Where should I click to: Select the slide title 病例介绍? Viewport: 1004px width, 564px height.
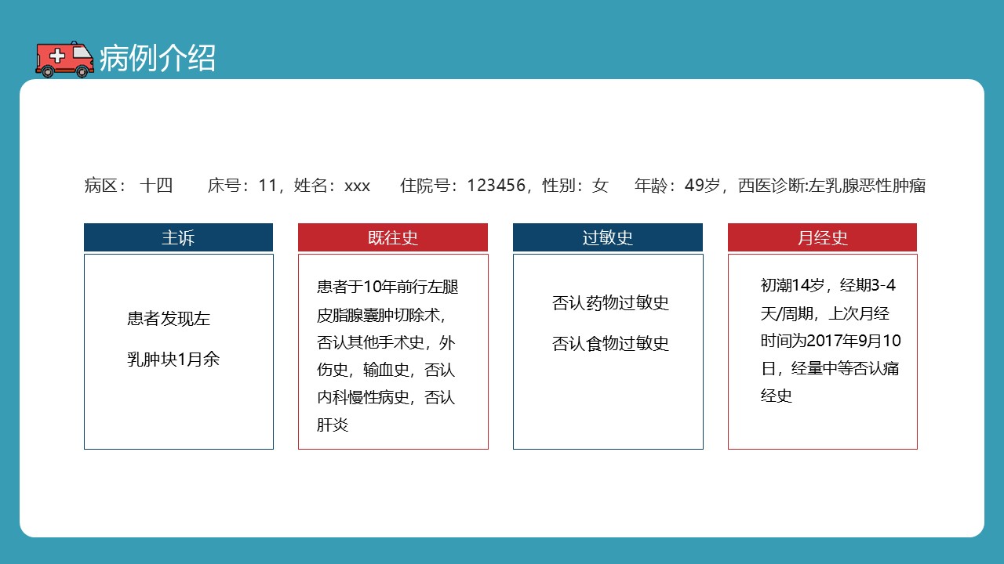pyautogui.click(x=158, y=58)
